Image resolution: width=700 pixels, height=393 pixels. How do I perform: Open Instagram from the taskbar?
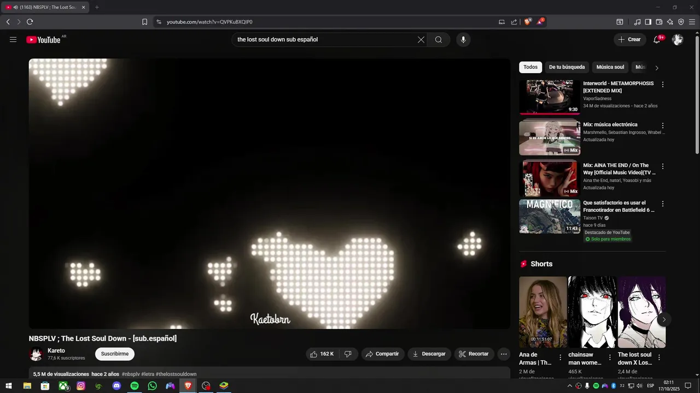click(81, 386)
